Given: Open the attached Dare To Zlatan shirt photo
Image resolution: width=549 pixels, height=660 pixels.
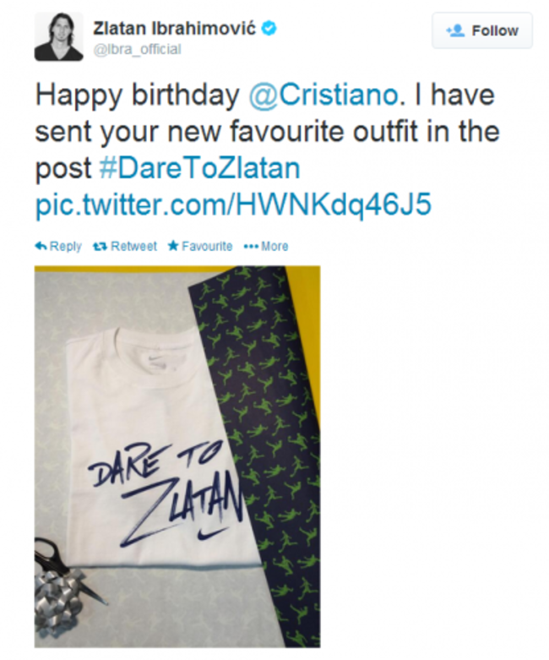Looking at the screenshot, I should click(x=177, y=456).
